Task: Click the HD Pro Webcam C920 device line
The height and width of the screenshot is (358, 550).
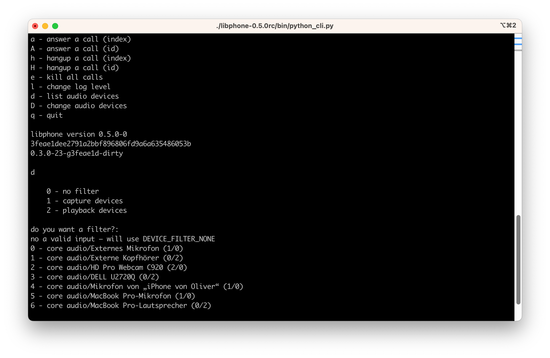Action: pos(109,268)
